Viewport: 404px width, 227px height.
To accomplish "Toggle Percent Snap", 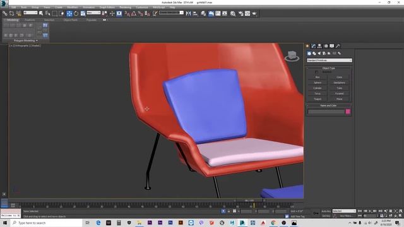I will click(x=140, y=13).
